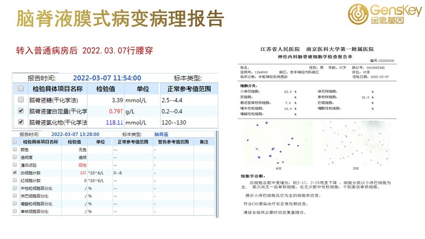Click the 嗜中性粒细胞 10.0 value
Image resolution: width=425 pixels, height=239 pixels.
click(288, 109)
